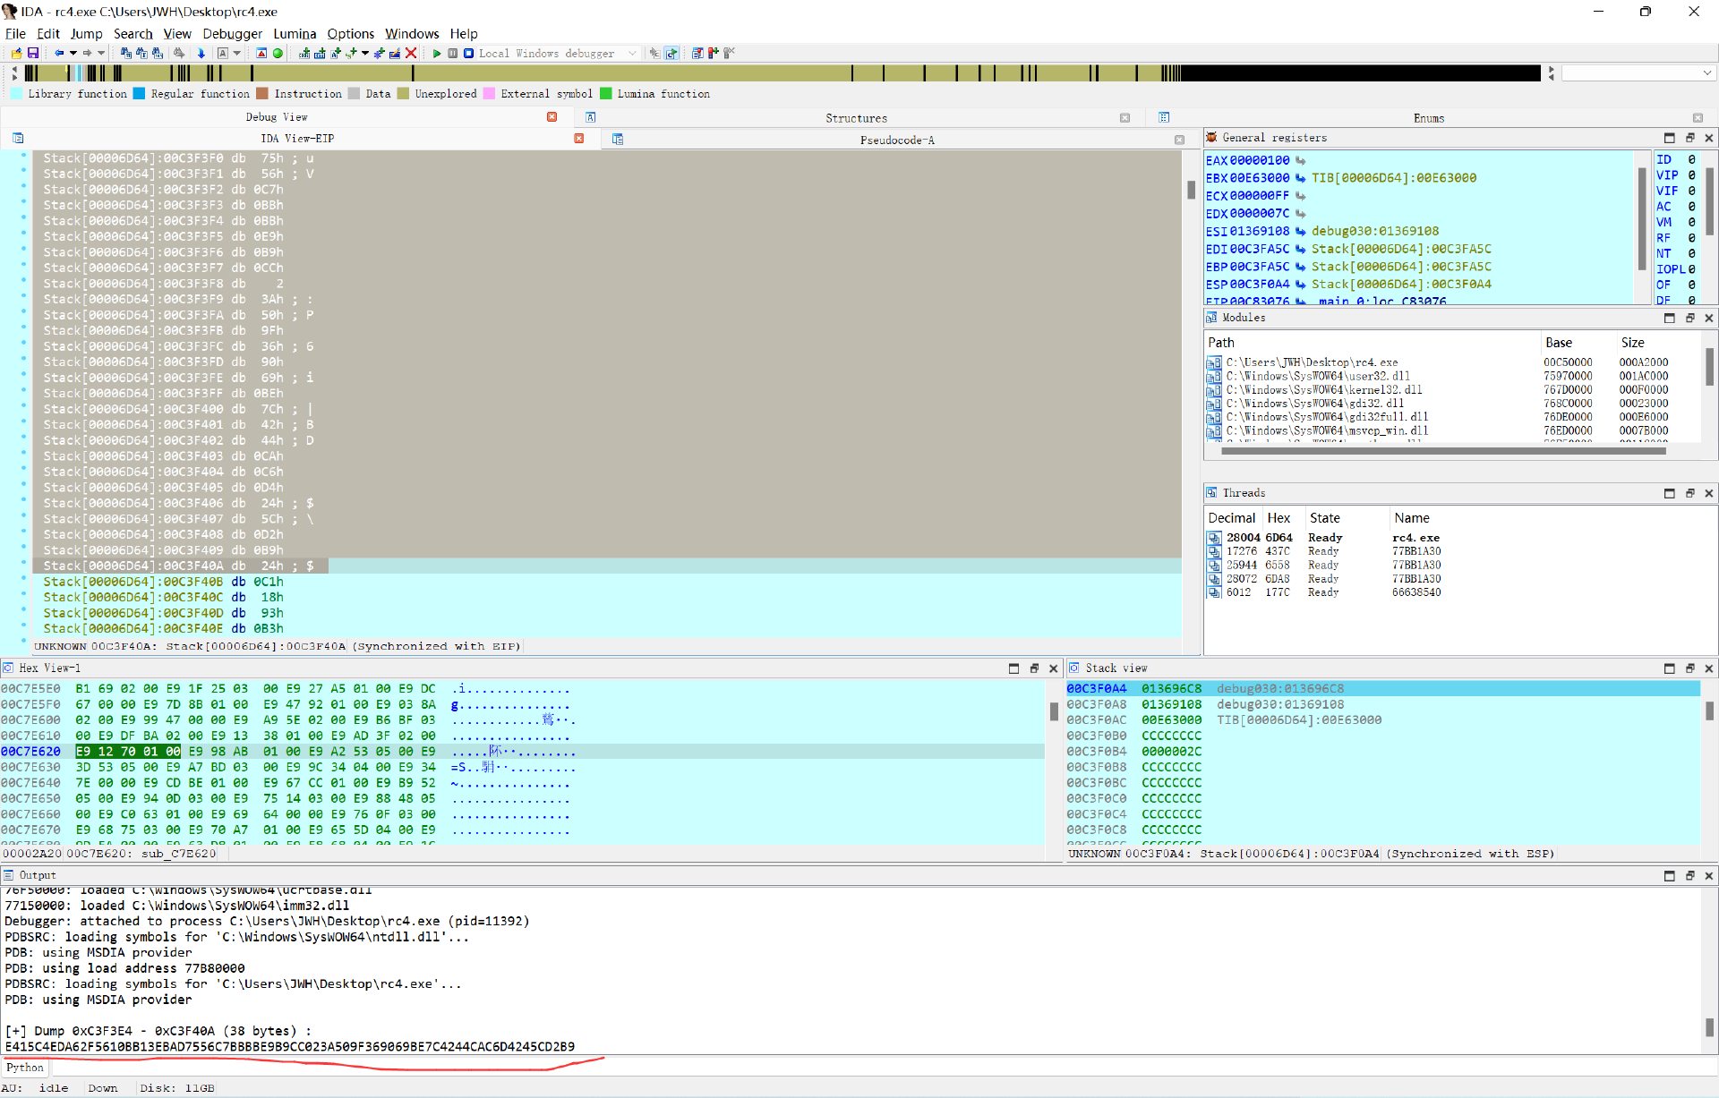Float the Modules panel
1719x1098 pixels.
tap(1690, 318)
